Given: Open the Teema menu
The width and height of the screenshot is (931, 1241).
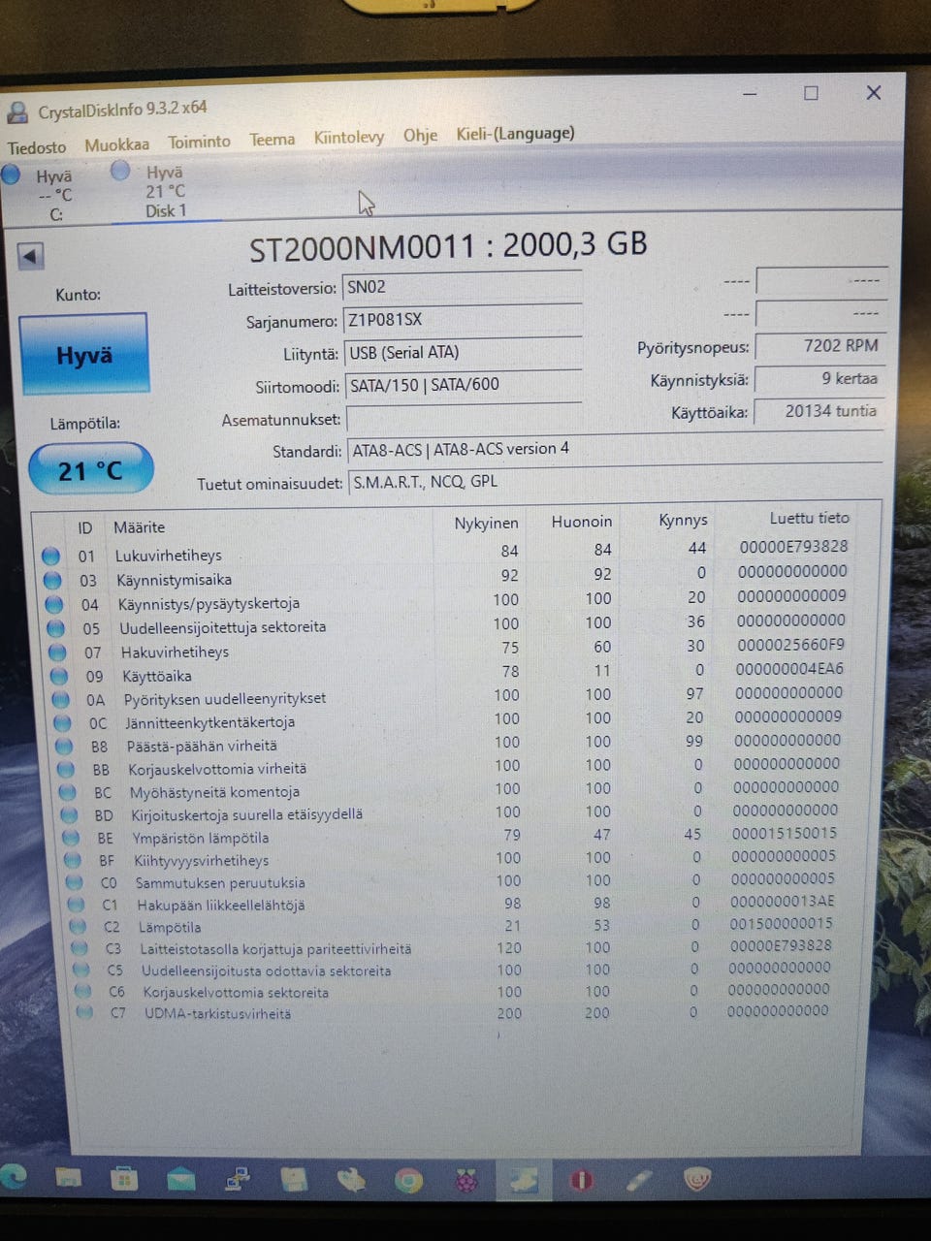Looking at the screenshot, I should click(x=272, y=140).
